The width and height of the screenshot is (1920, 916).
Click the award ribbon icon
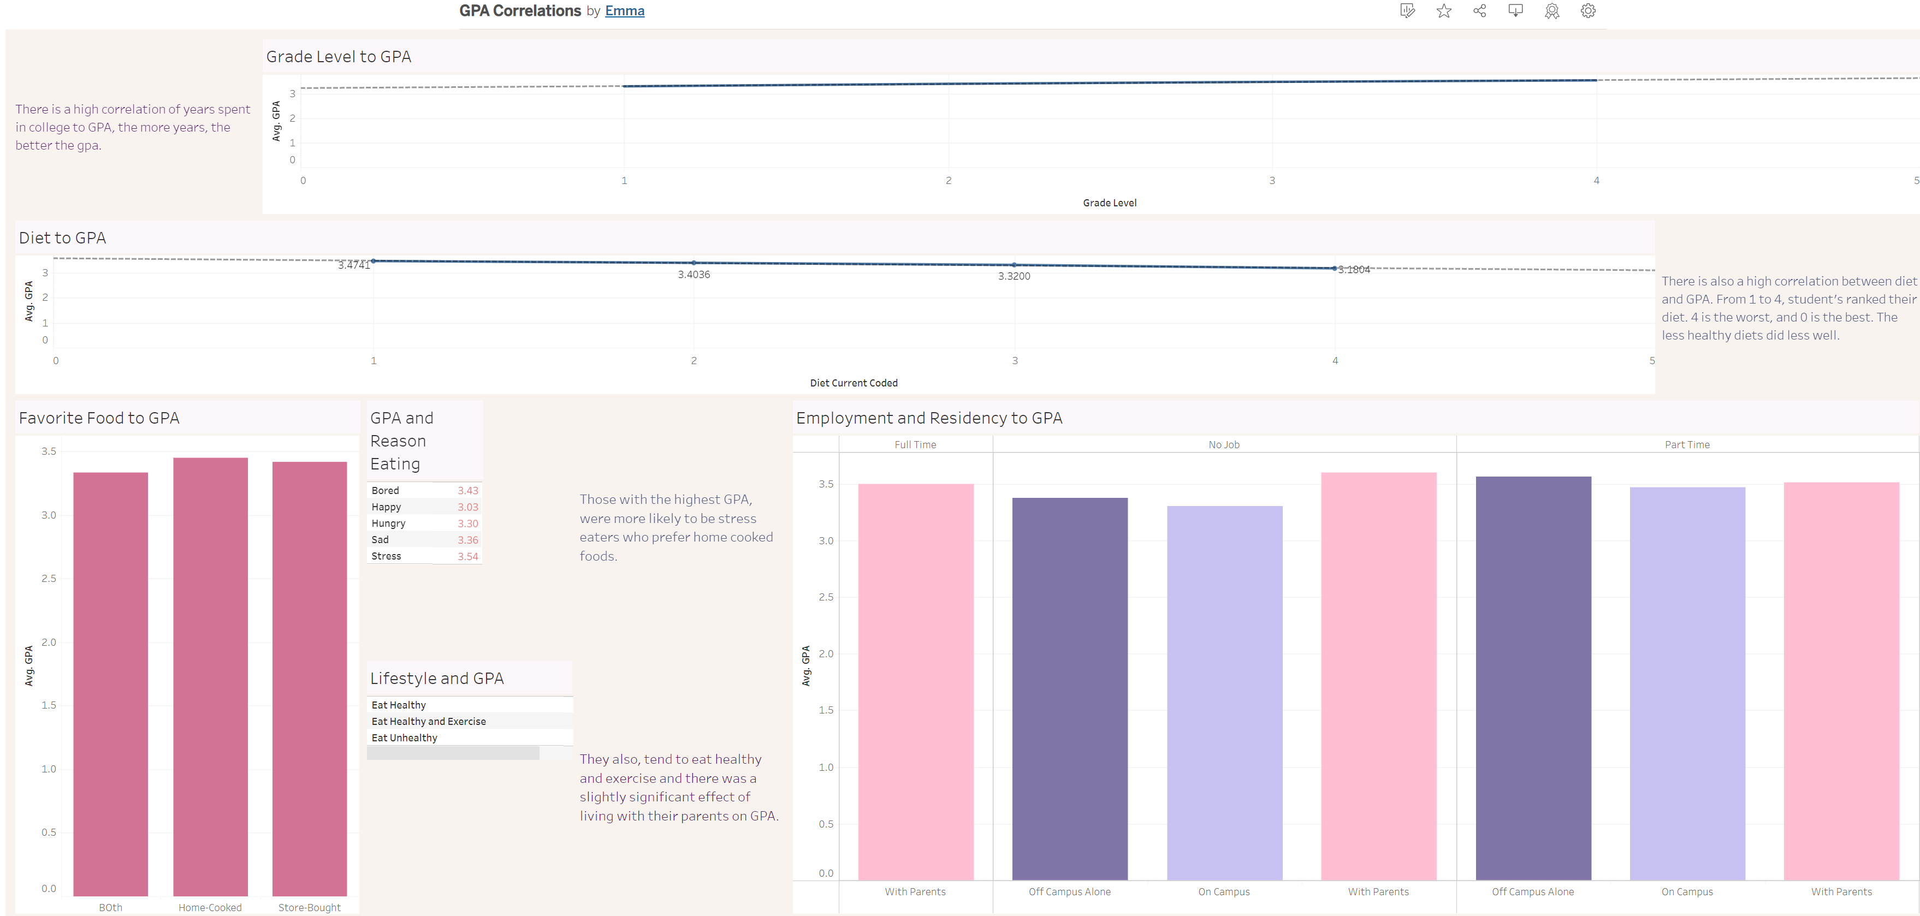(x=1552, y=11)
